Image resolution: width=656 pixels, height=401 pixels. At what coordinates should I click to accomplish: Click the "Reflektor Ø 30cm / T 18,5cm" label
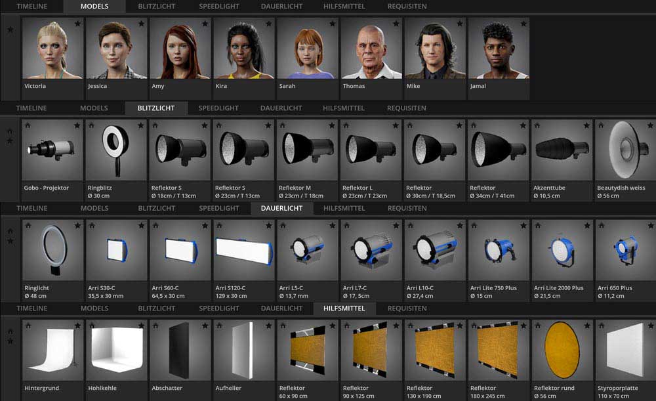click(430, 192)
